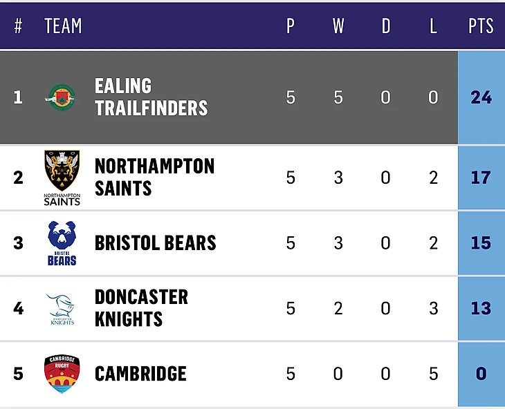The image size is (505, 409).
Task: Click the Cambridge Rugby shield logo
Action: coord(62,374)
